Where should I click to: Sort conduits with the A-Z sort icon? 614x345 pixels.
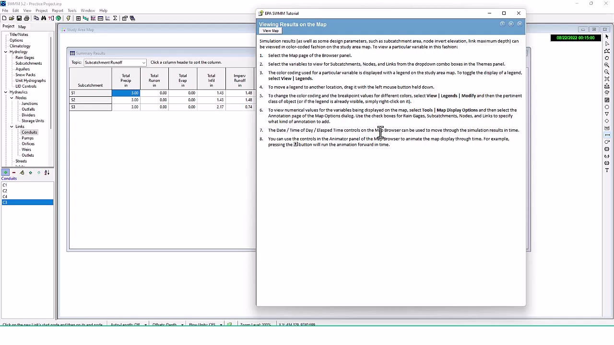tap(46, 172)
